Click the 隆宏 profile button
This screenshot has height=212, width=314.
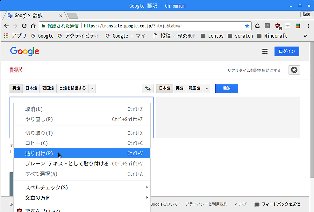coord(306,14)
